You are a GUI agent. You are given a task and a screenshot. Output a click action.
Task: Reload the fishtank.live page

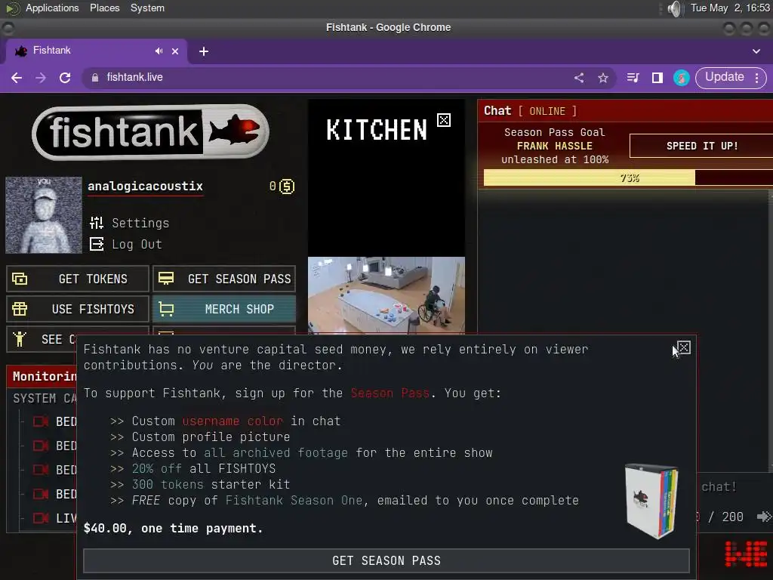65,78
